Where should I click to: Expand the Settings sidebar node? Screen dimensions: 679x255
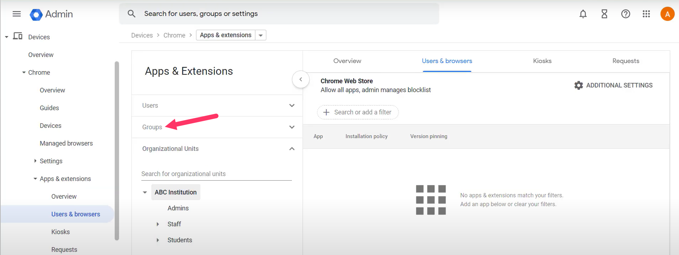[35, 161]
